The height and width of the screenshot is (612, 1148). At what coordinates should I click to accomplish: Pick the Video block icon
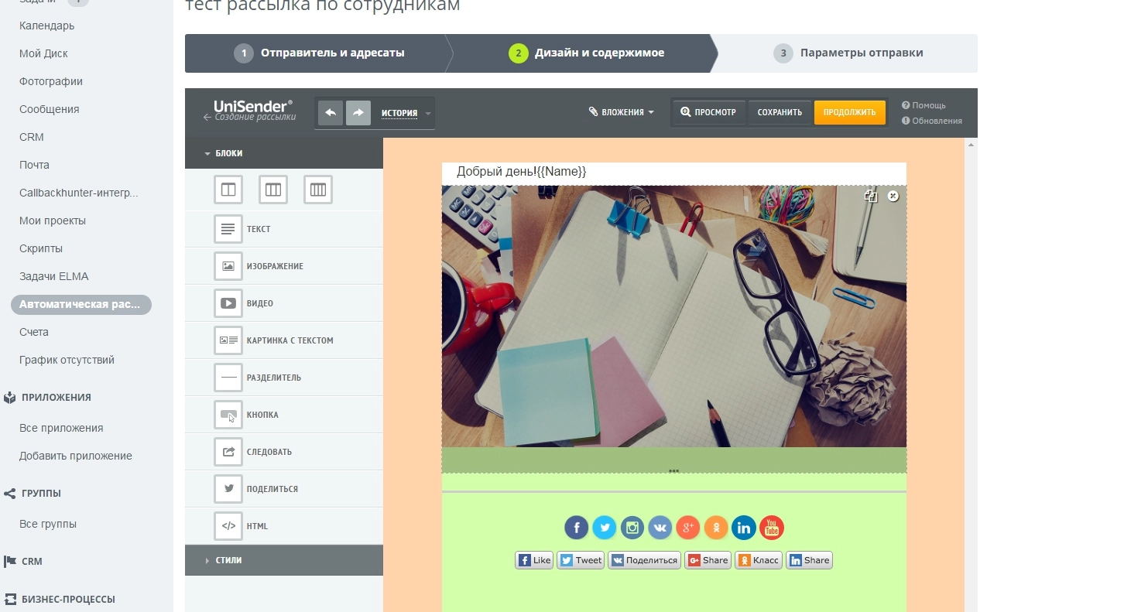(x=228, y=303)
